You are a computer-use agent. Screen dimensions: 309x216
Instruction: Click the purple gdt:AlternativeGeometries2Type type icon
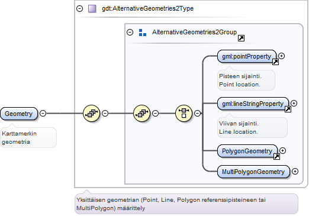tap(92, 9)
